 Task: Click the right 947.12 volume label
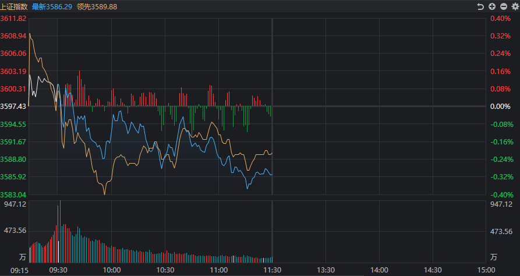pyautogui.click(x=501, y=204)
